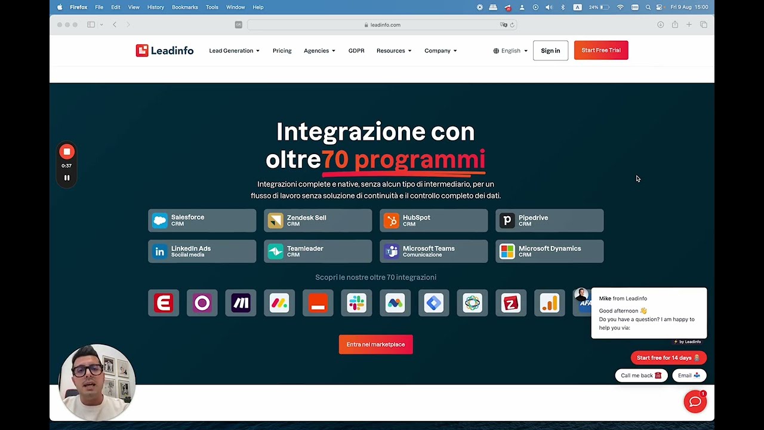Open macOS Spotlight search icon
The image size is (764, 430).
click(x=648, y=7)
